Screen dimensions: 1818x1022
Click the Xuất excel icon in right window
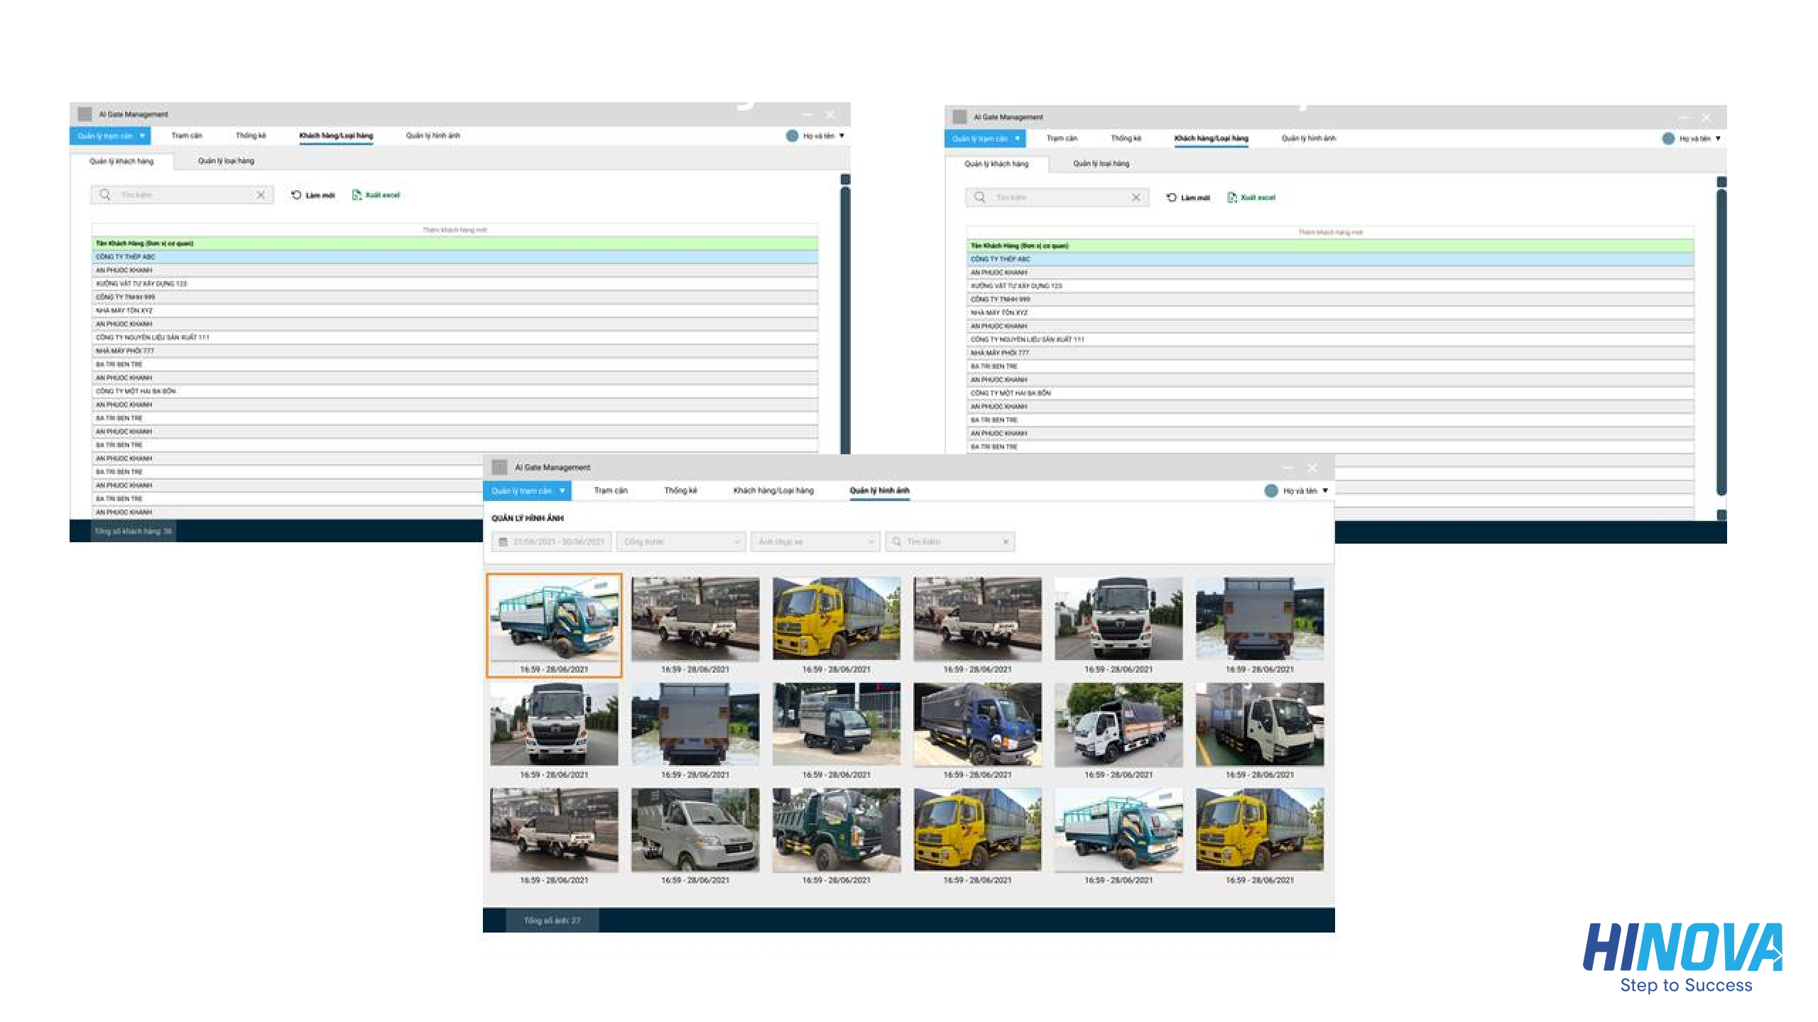pos(1232,198)
